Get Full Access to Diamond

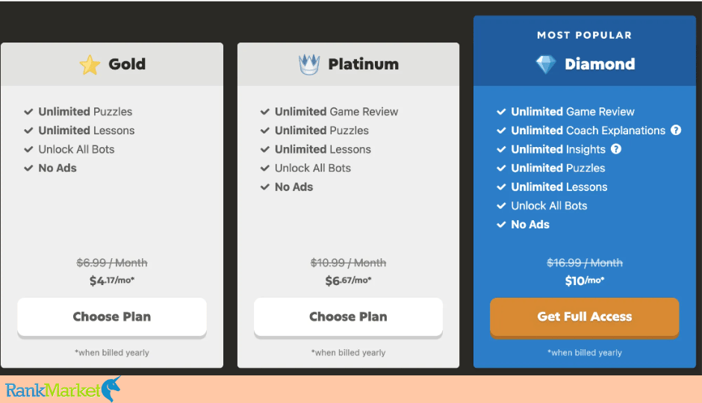coord(585,316)
